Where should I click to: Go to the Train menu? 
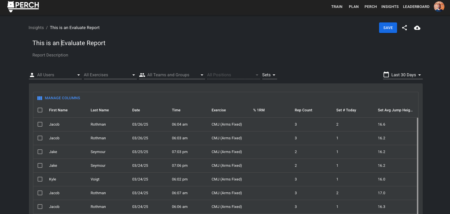(x=337, y=7)
